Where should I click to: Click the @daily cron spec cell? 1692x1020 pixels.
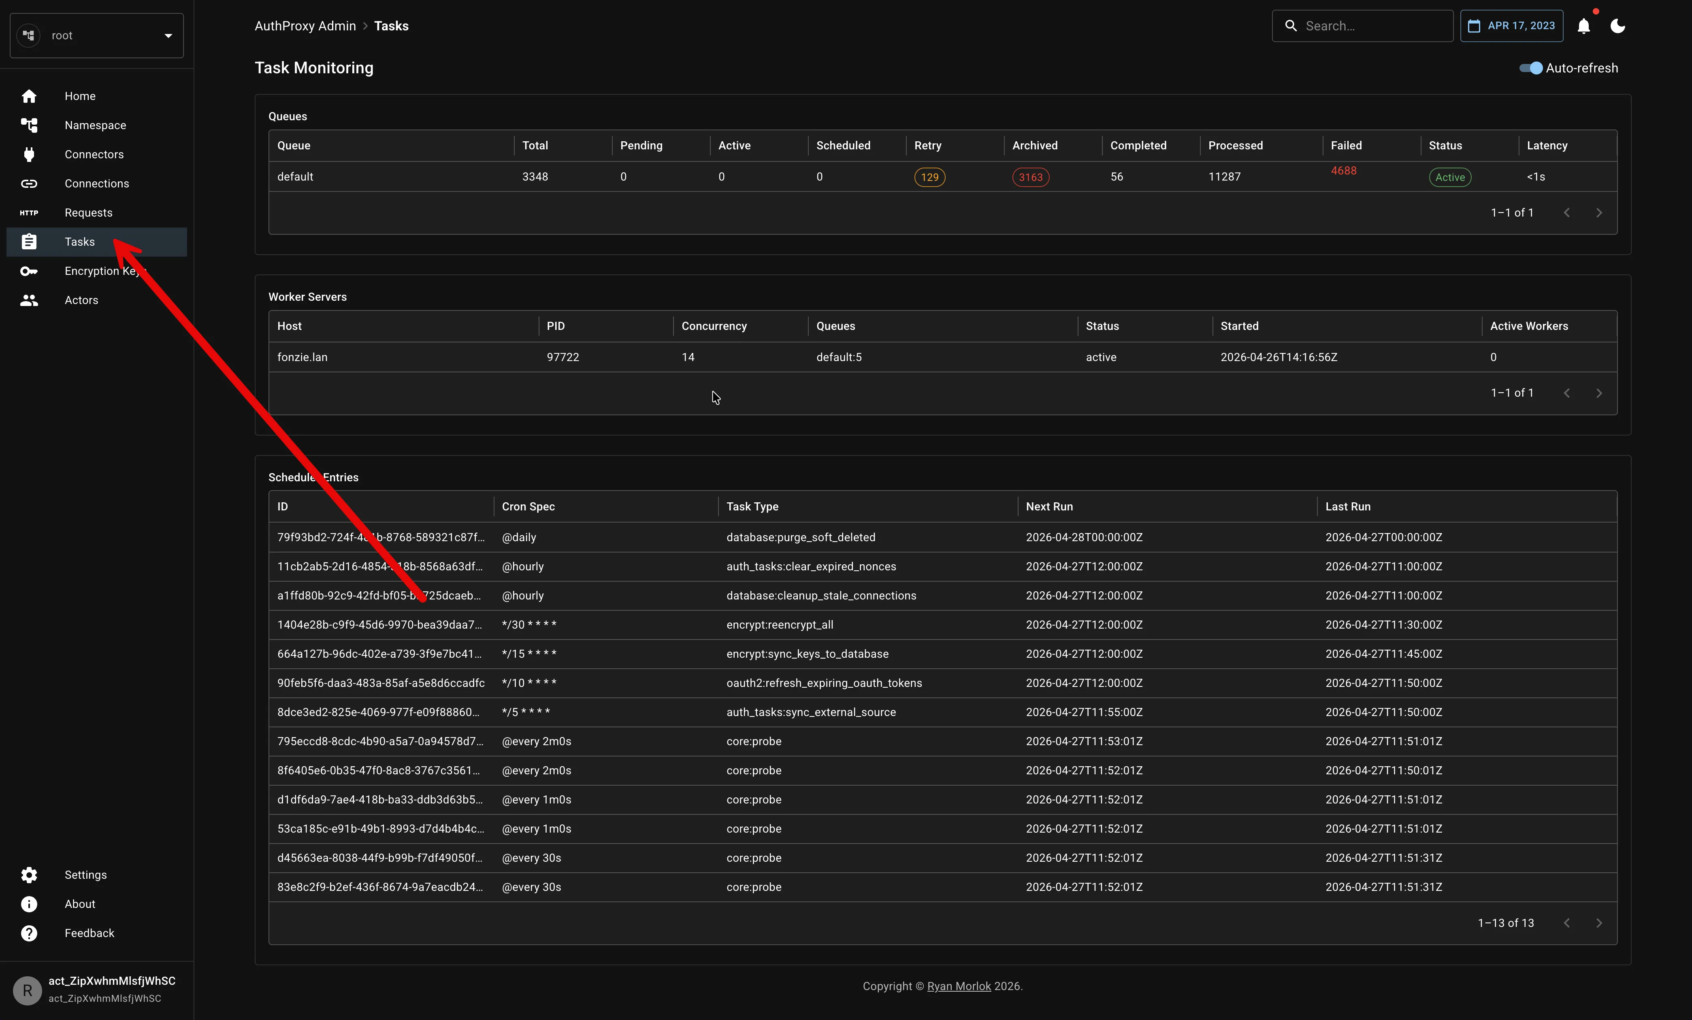coord(519,538)
